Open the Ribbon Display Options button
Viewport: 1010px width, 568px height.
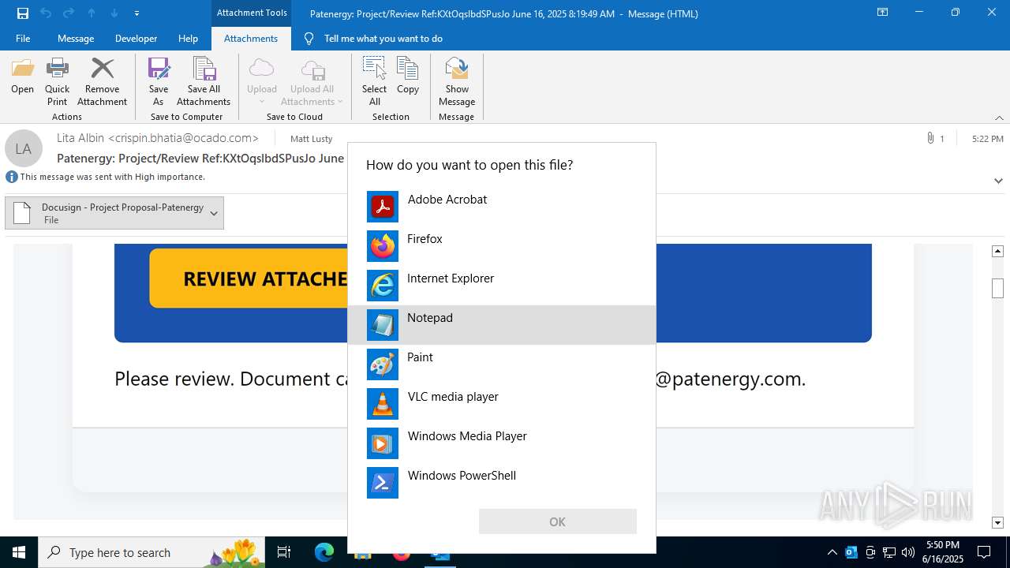click(883, 13)
